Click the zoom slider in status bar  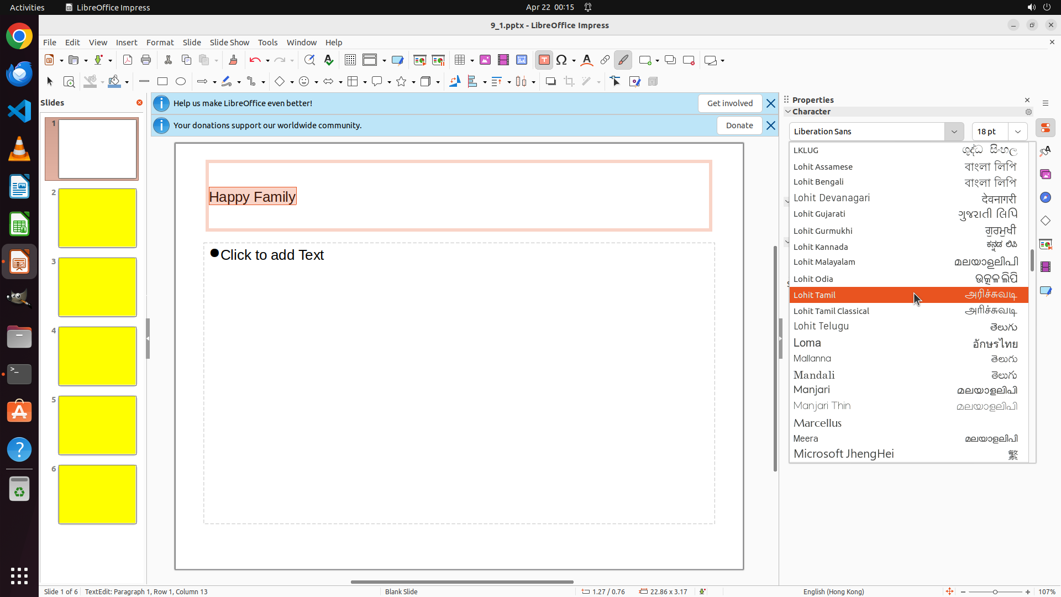(995, 592)
